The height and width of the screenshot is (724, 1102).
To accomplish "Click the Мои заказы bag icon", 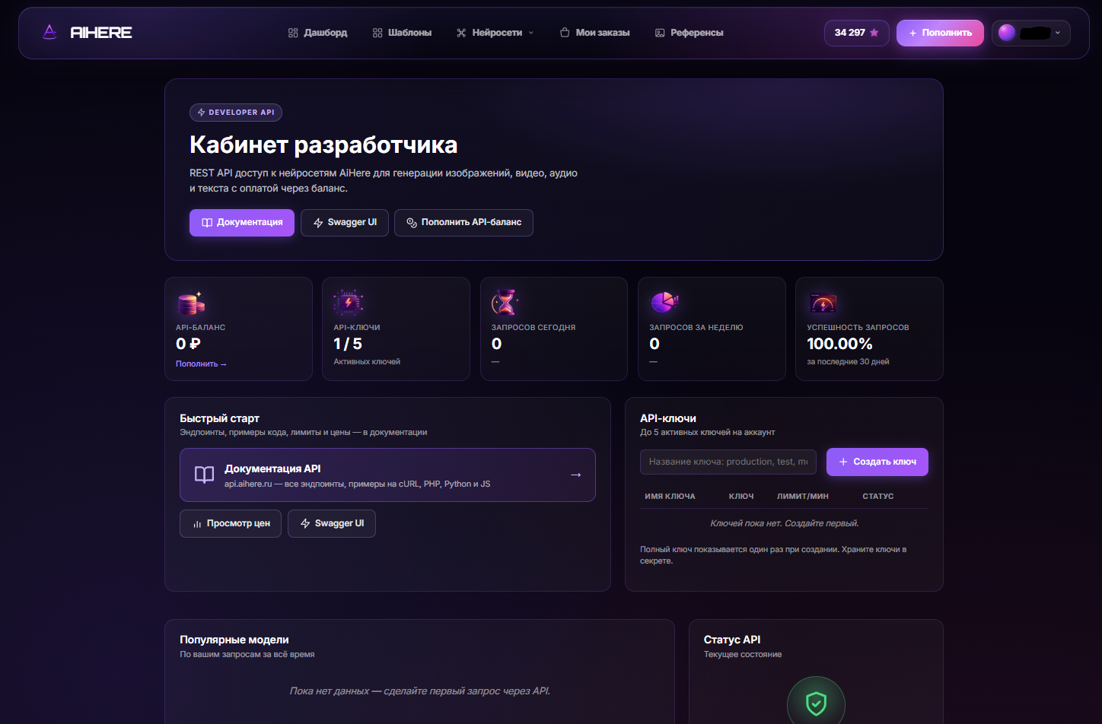I will [x=565, y=33].
